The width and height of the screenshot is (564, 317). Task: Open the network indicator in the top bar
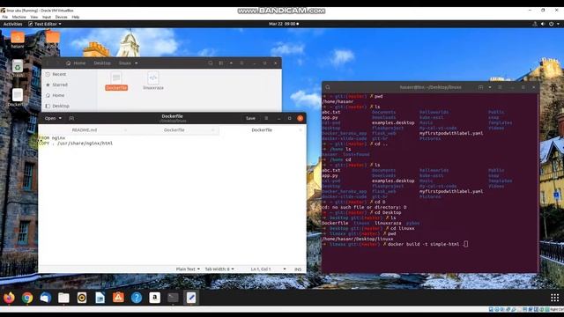click(535, 24)
